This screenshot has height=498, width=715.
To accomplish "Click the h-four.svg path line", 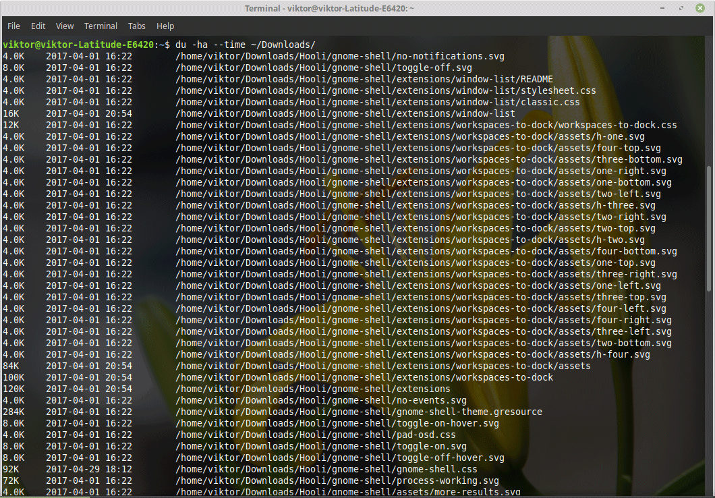I will coord(413,354).
